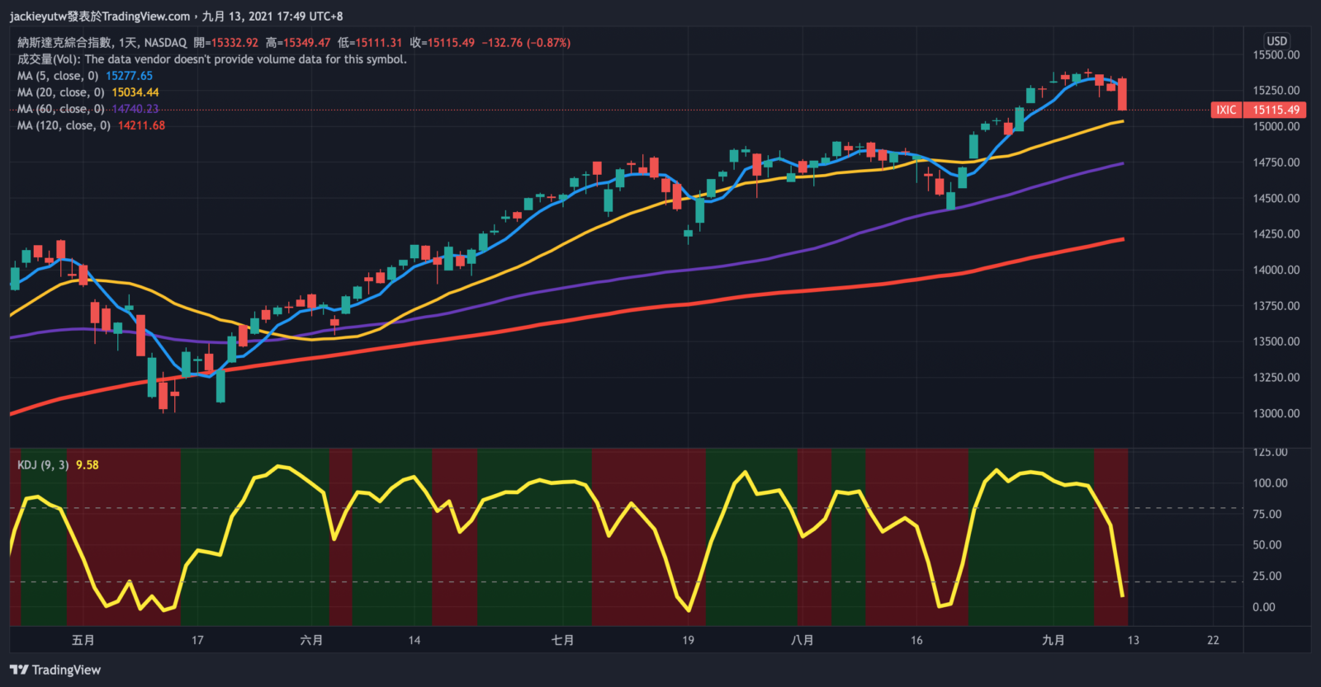Viewport: 1321px width, 687px height.
Task: Click the 15500.00 price axis label
Action: [x=1276, y=55]
